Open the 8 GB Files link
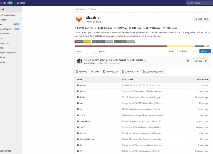Image resolution: width=213 pixels, height=154 pixels. [135, 28]
